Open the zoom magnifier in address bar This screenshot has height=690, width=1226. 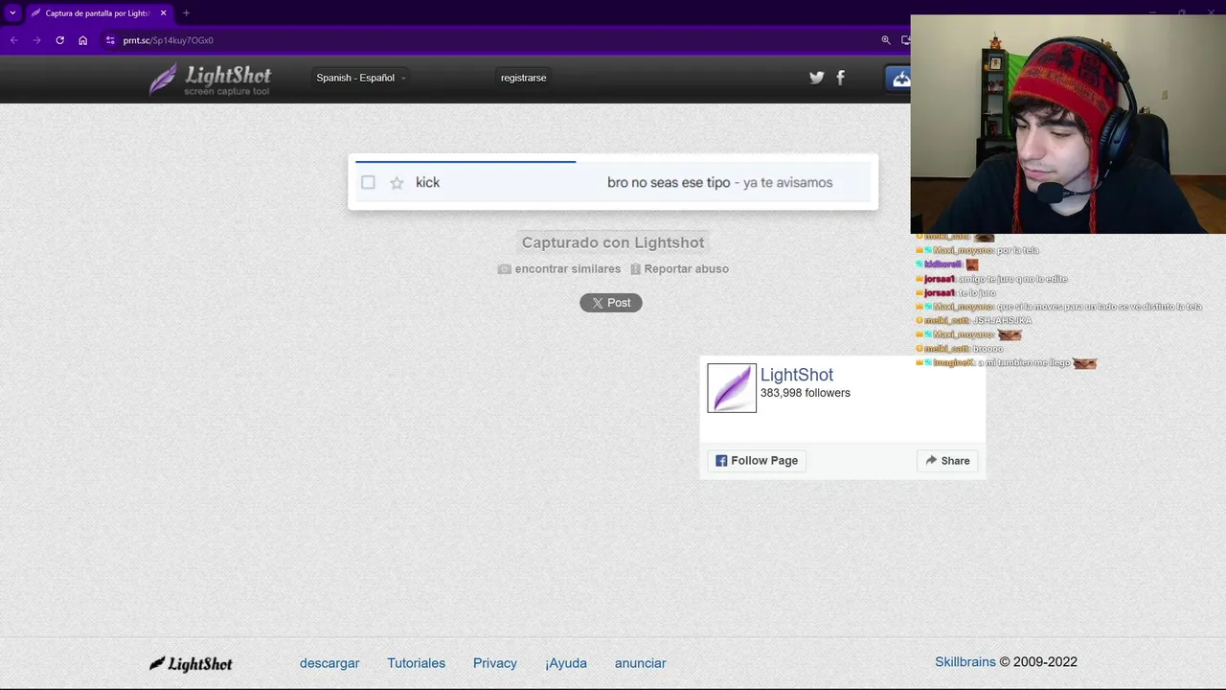pos(886,40)
